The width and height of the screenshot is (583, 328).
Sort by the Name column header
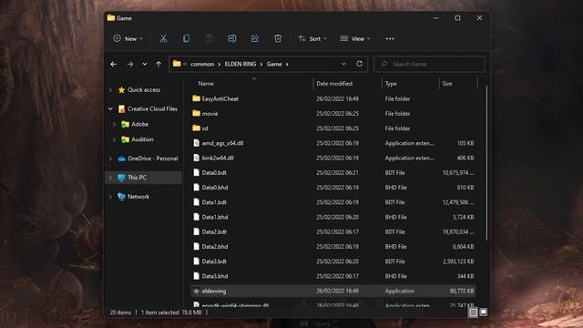pyautogui.click(x=206, y=84)
